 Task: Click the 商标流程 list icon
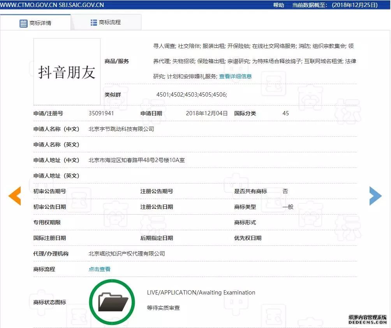pyautogui.click(x=94, y=23)
